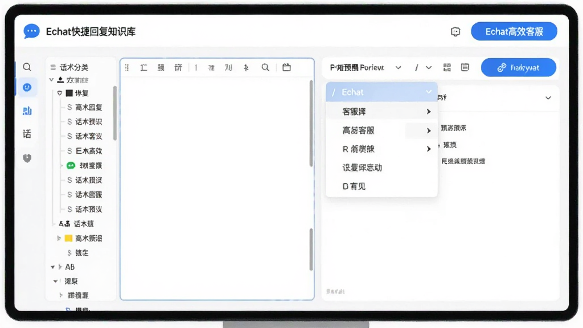Click the green chat bubble icon in the tree

point(71,166)
